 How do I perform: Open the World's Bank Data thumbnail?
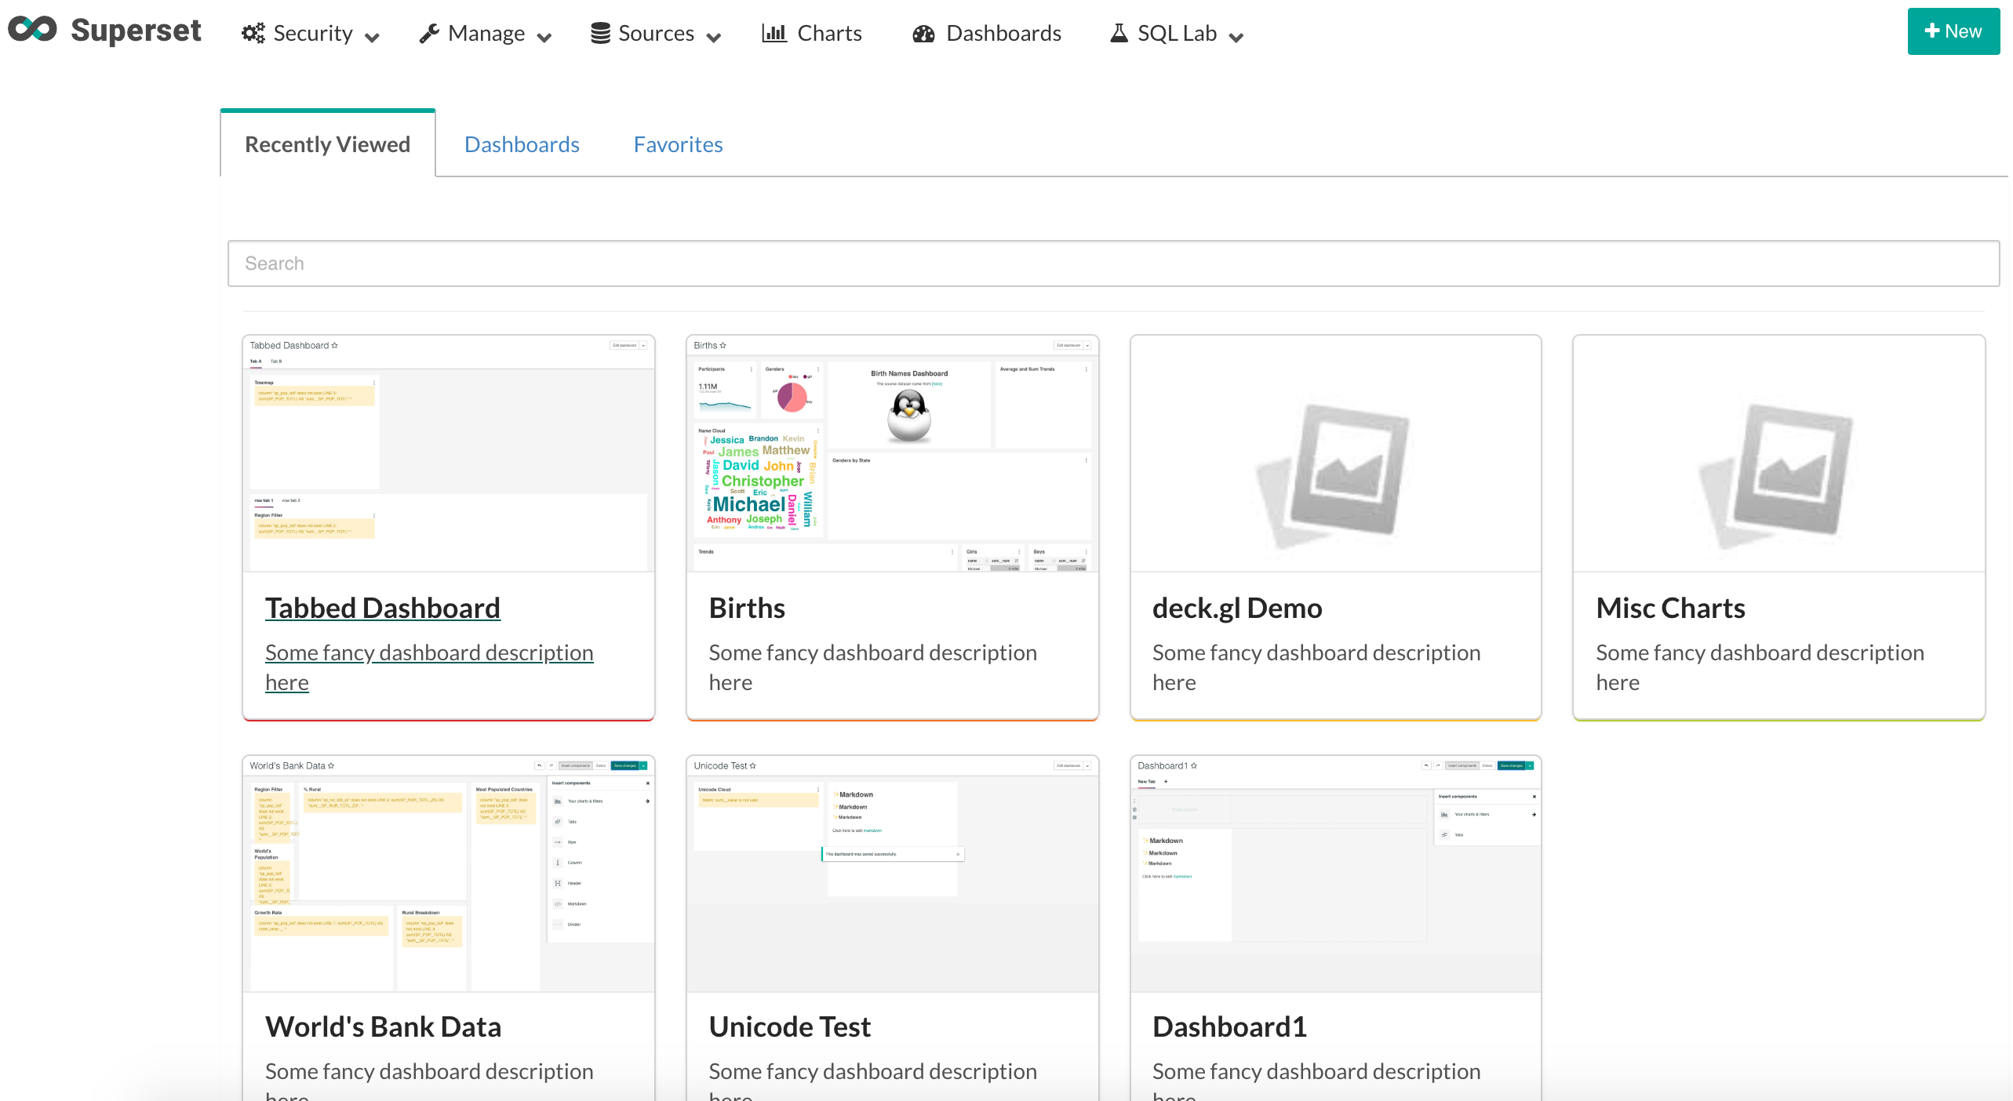pos(448,873)
